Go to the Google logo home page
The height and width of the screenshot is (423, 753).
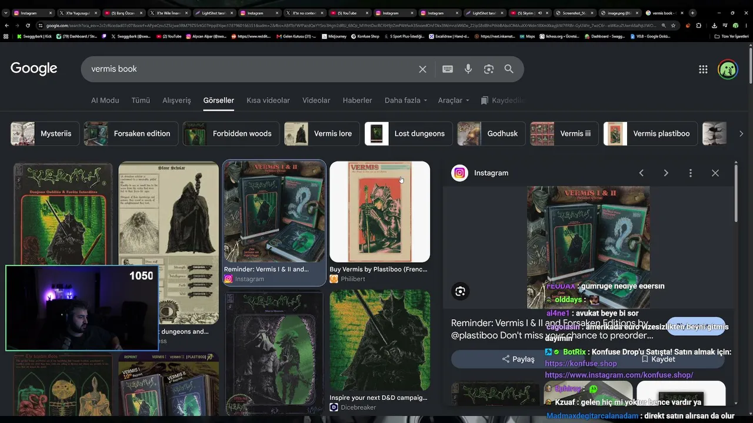tap(34, 69)
